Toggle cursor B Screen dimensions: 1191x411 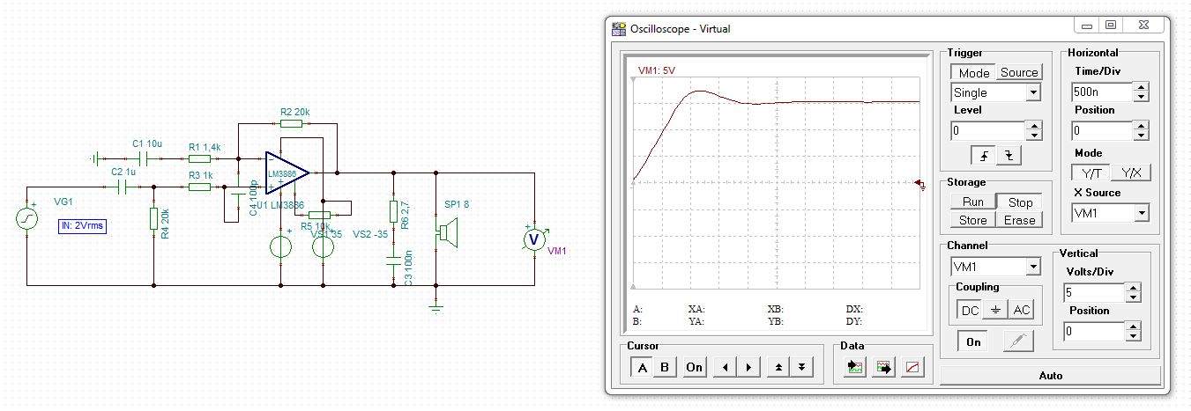[666, 367]
